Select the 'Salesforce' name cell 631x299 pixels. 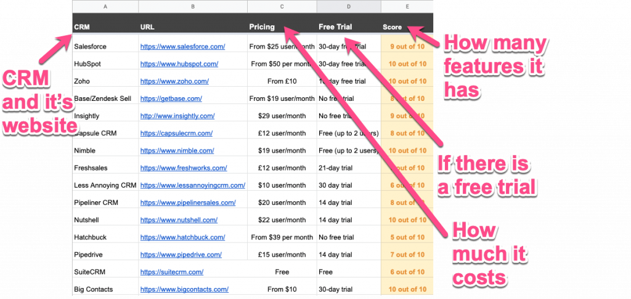tap(105, 44)
